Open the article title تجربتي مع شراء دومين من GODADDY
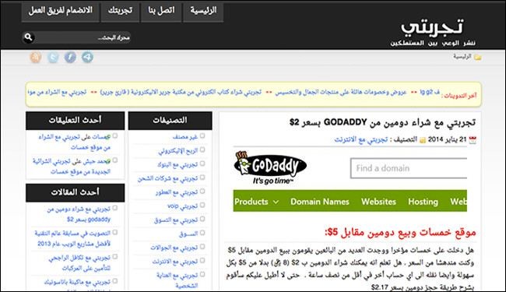Image resolution: width=506 pixels, height=292 pixels. [382, 122]
